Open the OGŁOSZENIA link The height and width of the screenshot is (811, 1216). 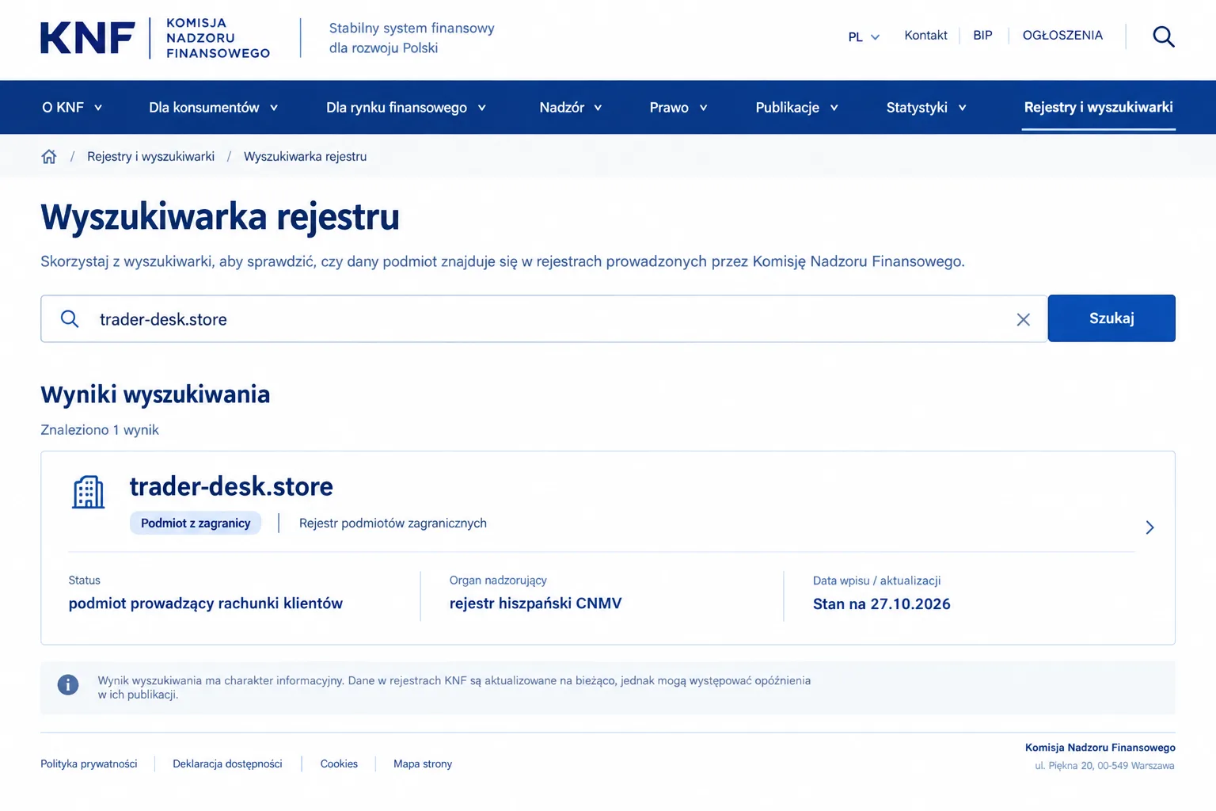point(1062,36)
